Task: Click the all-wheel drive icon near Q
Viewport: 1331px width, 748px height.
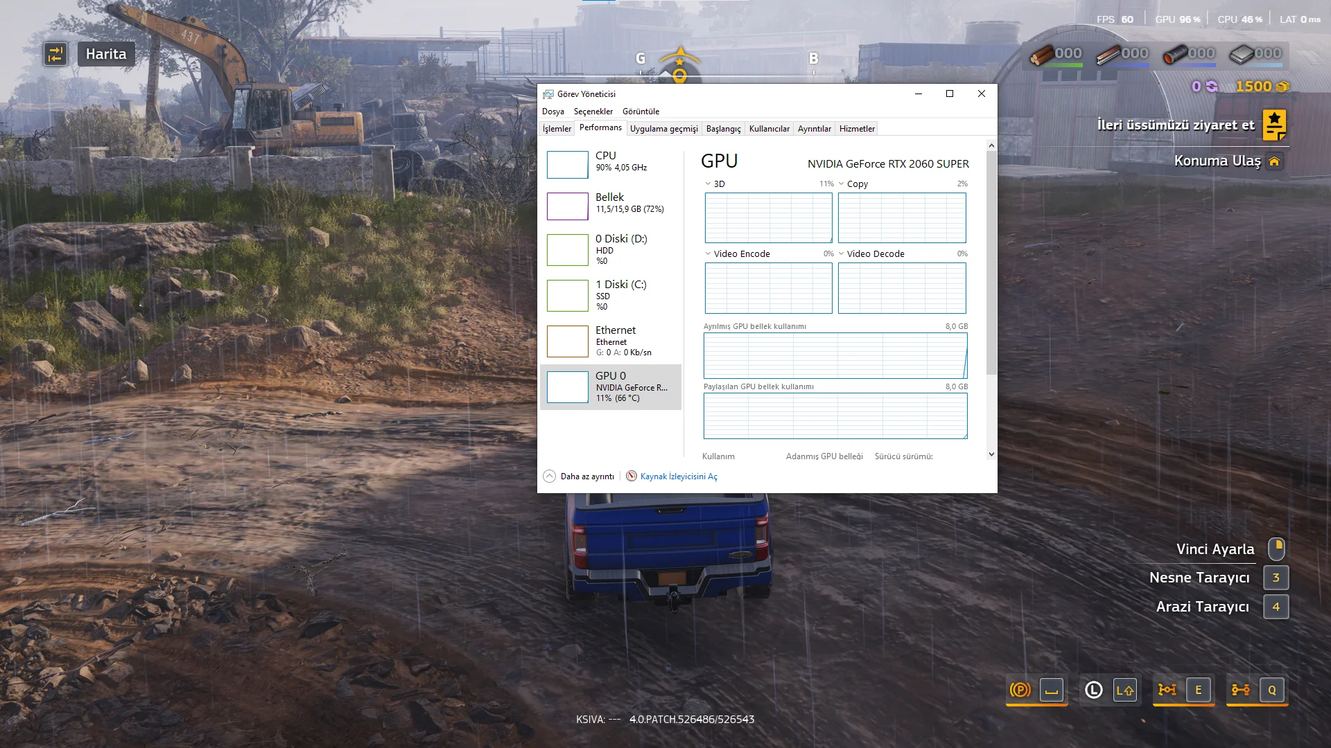Action: click(1241, 690)
